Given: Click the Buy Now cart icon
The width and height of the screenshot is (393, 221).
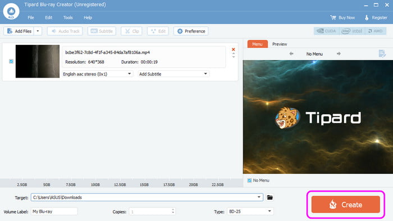Looking at the screenshot, I should [333, 17].
